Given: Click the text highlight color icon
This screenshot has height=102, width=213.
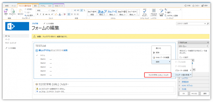Looking at the screenshot, I should [x=55, y=14].
